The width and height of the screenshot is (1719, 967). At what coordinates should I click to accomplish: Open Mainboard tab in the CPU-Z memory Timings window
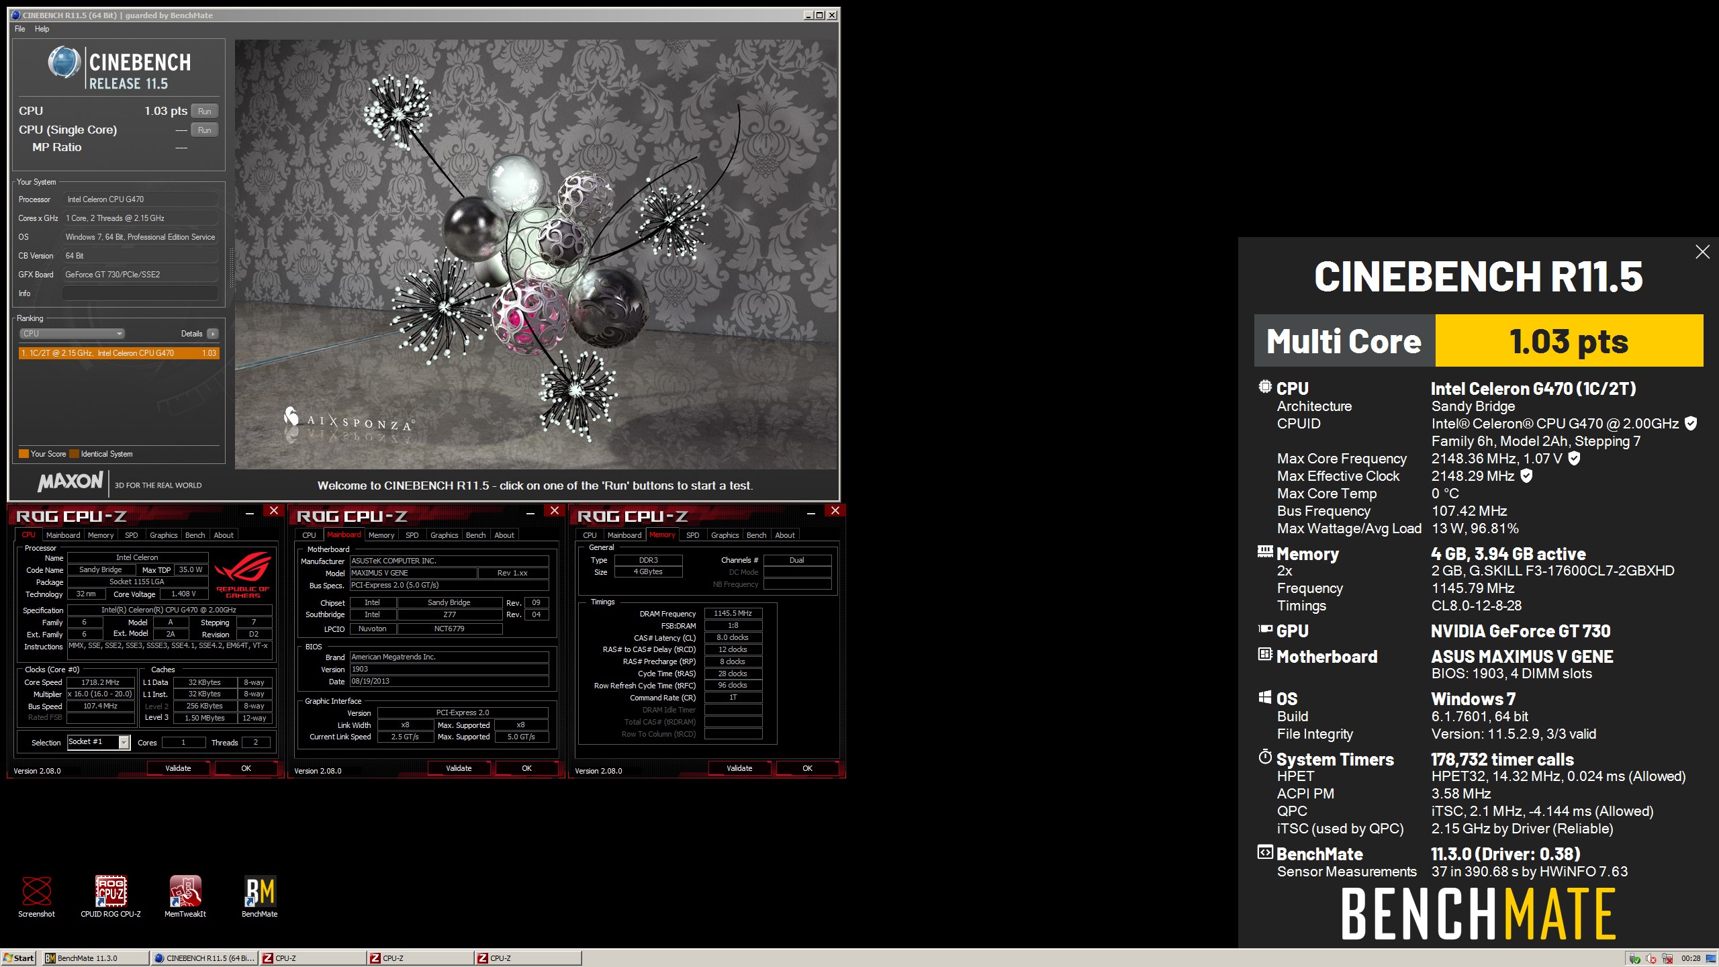point(624,535)
